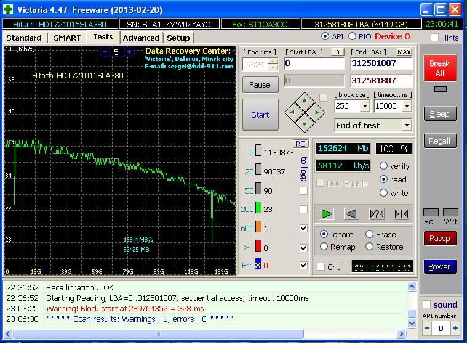Increase the graph scale with plus

(x=129, y=52)
